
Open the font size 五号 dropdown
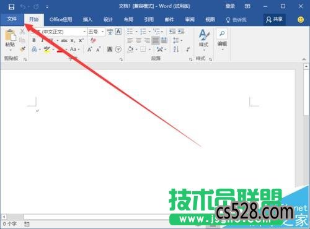[x=102, y=32]
